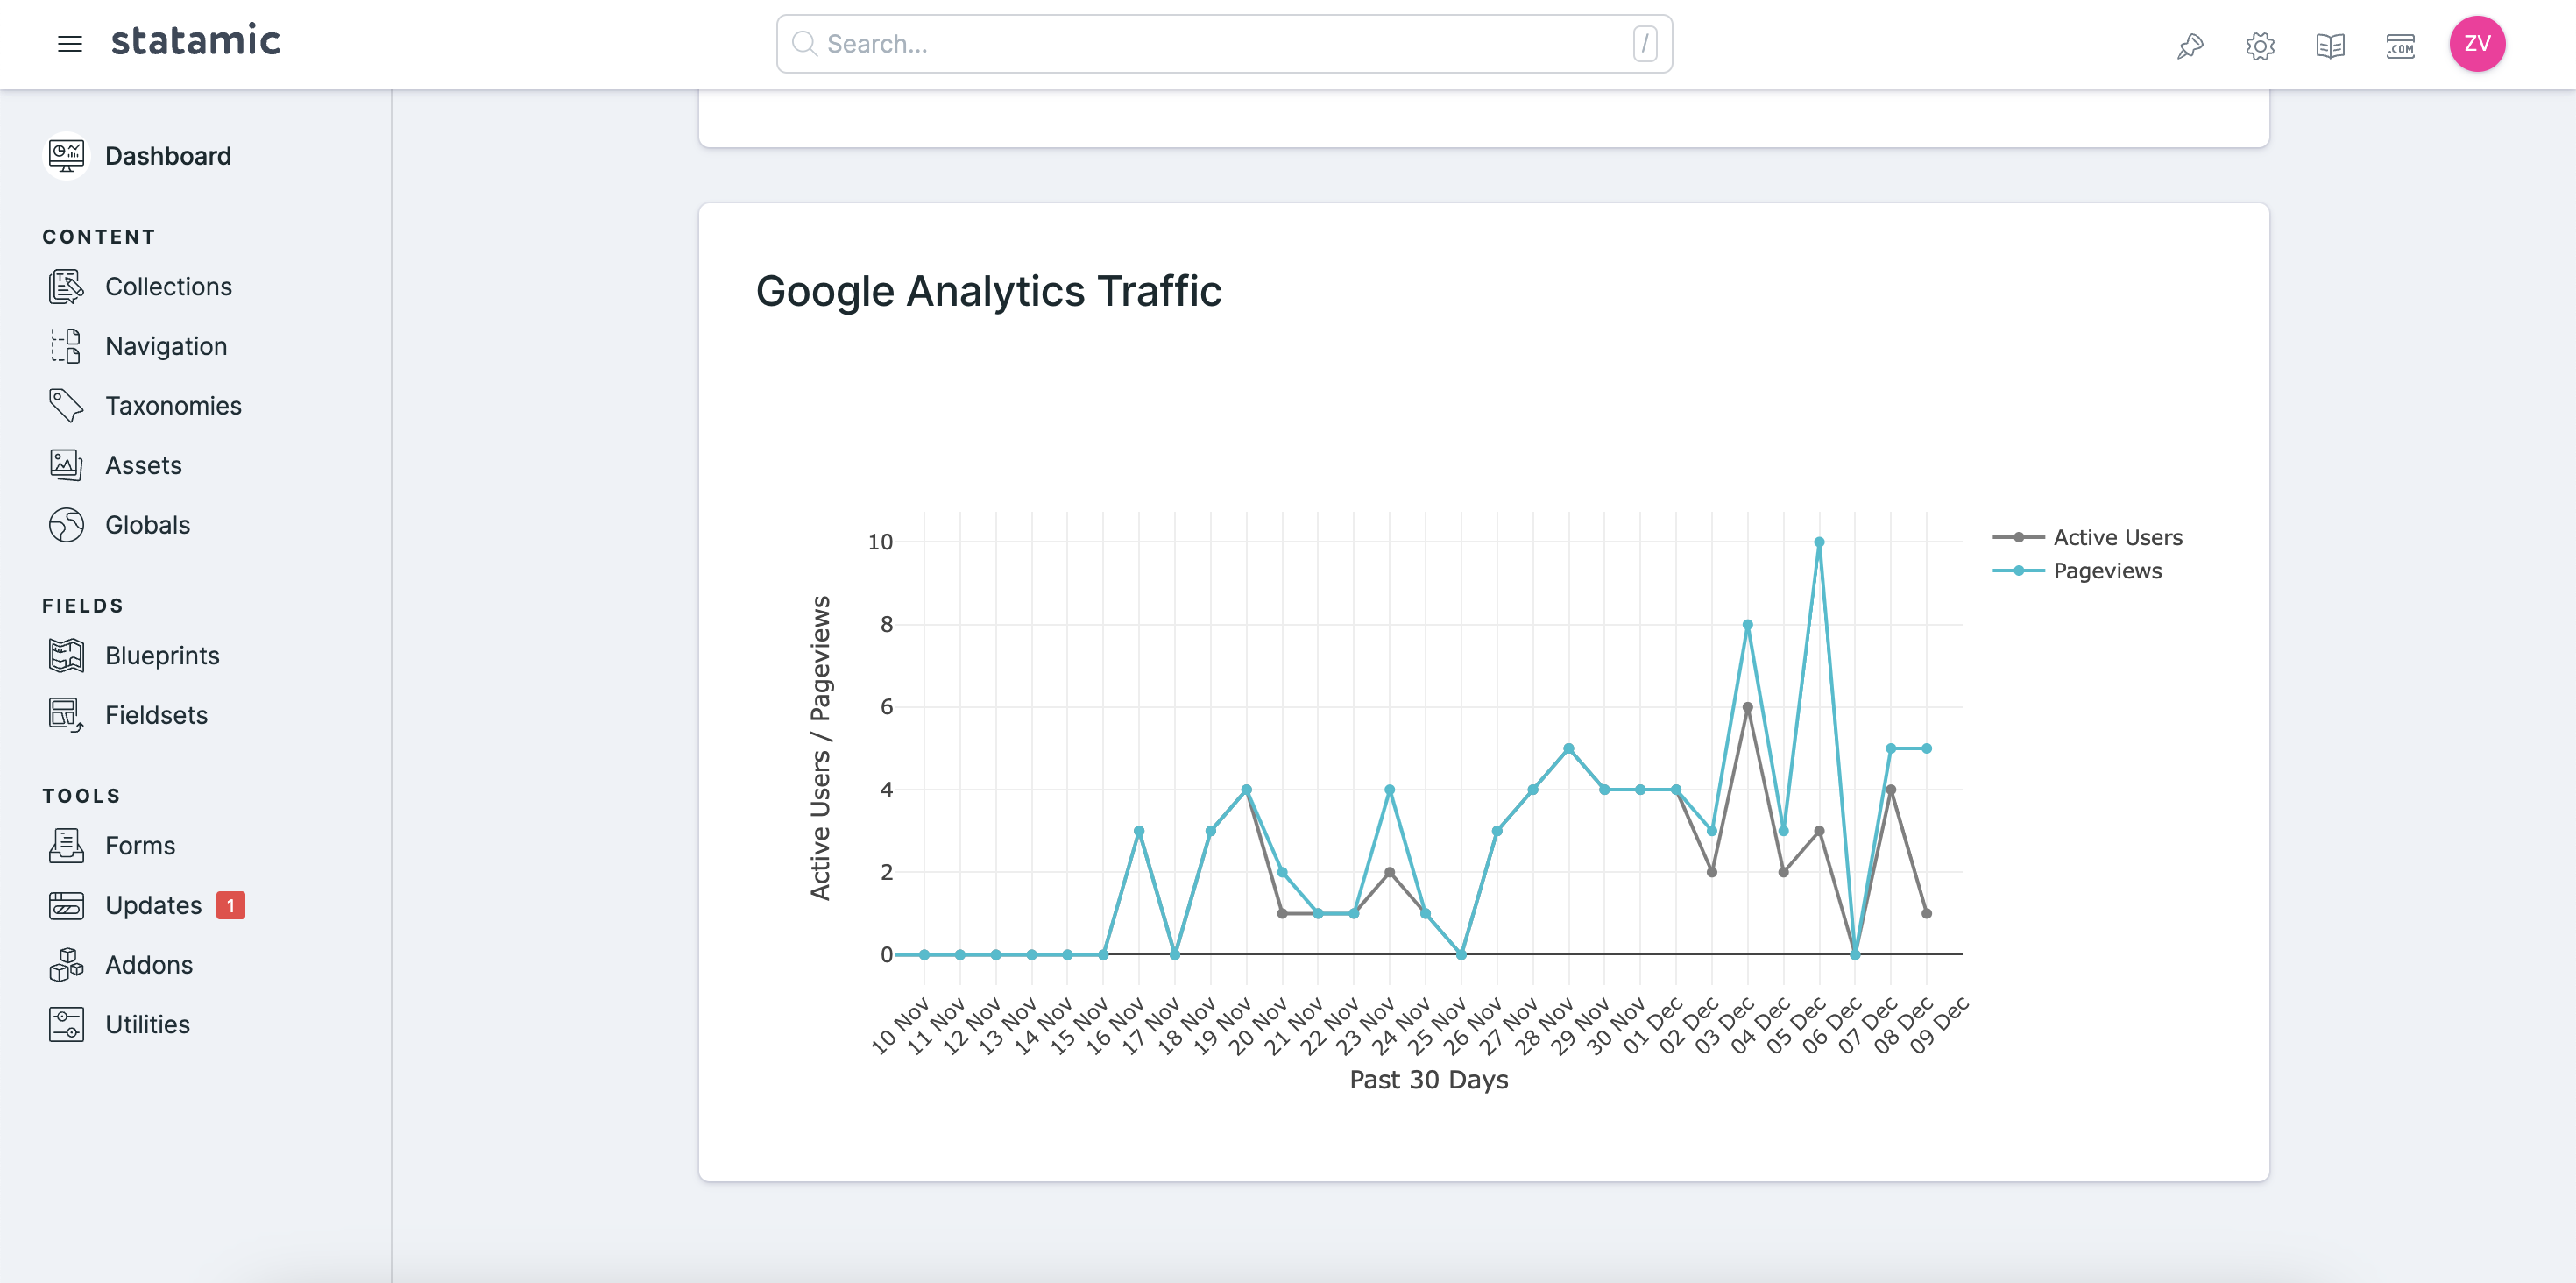
Task: Toggle the hamburger sidebar menu
Action: (69, 44)
